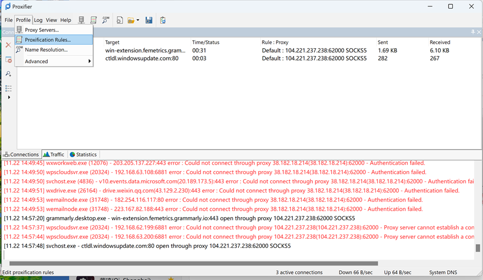Open the View menu
The width and height of the screenshot is (483, 280).
[51, 20]
